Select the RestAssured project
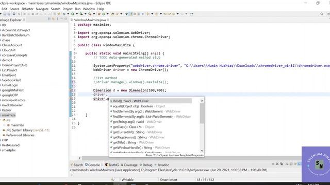This screenshot has height=185, width=330. [x=10, y=145]
